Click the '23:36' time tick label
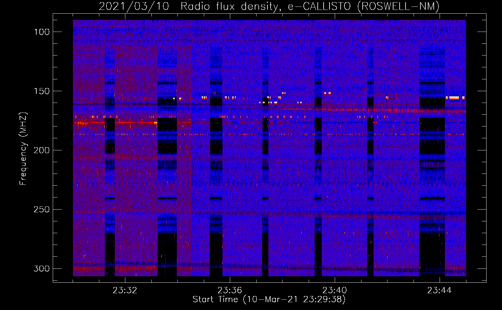 pyautogui.click(x=230, y=290)
